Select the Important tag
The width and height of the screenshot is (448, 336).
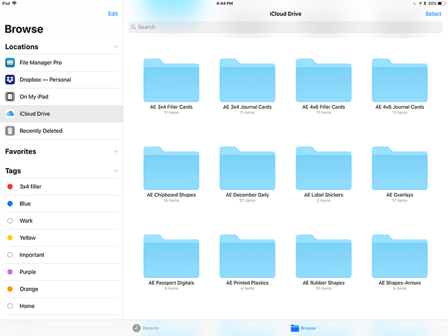pyautogui.click(x=61, y=255)
